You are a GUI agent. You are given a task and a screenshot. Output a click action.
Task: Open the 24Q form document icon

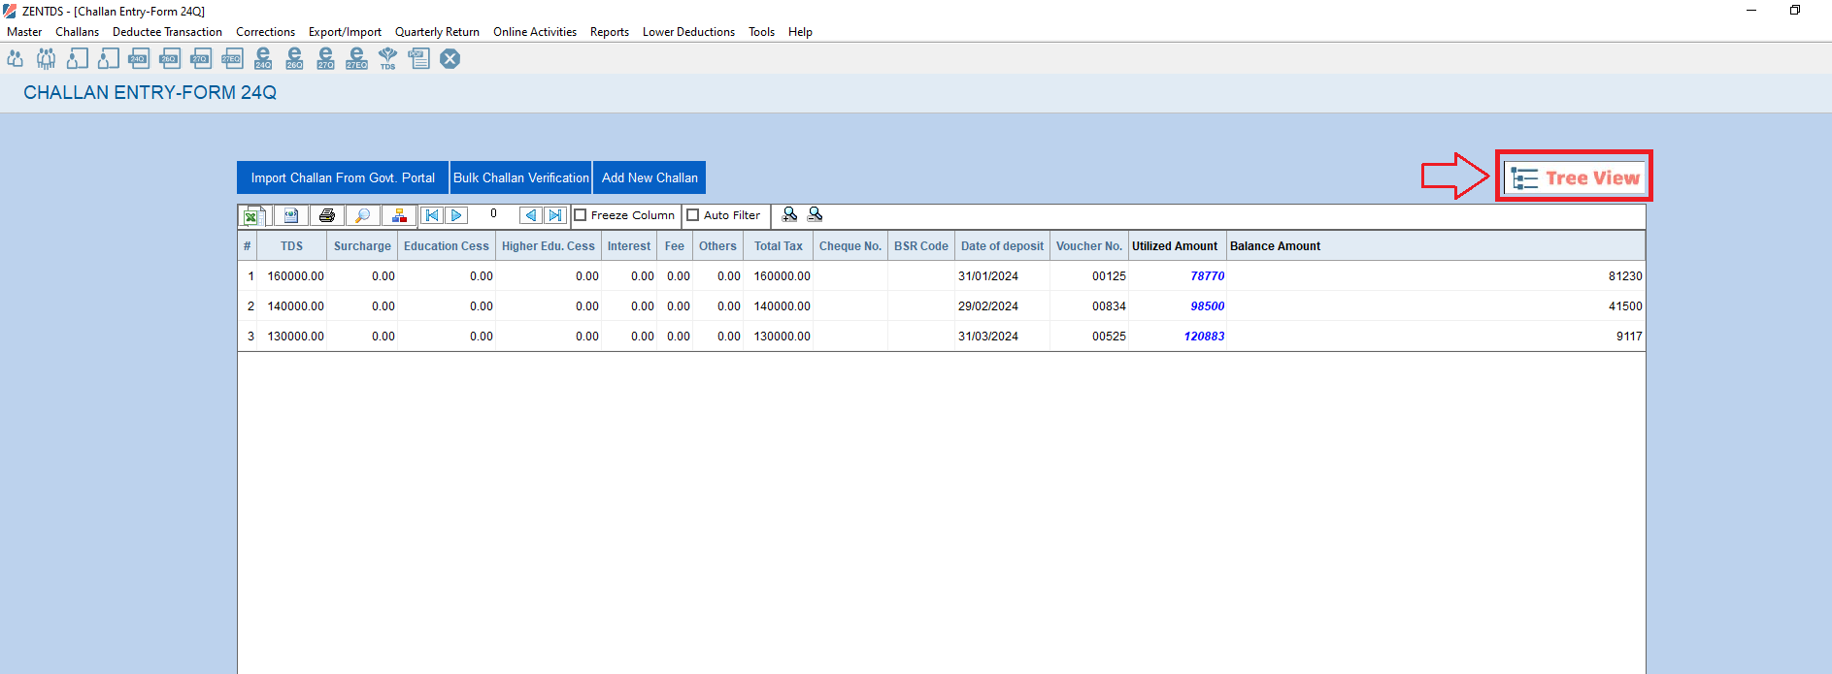(x=139, y=59)
